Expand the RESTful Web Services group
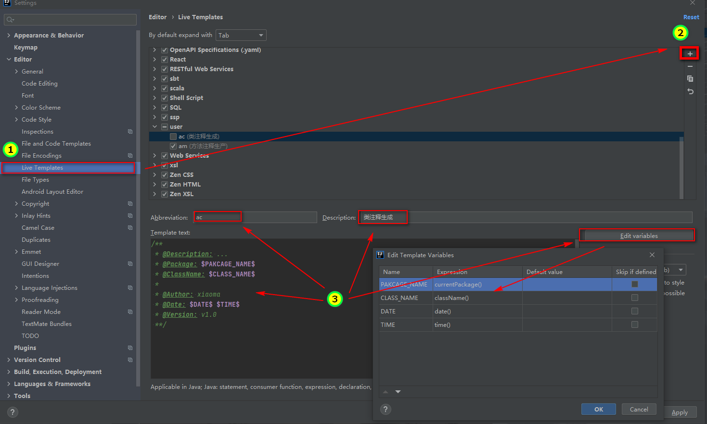The height and width of the screenshot is (424, 707). click(154, 69)
